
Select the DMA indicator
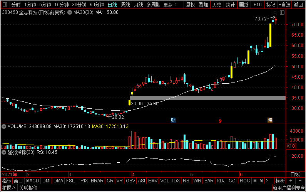(59, 181)
